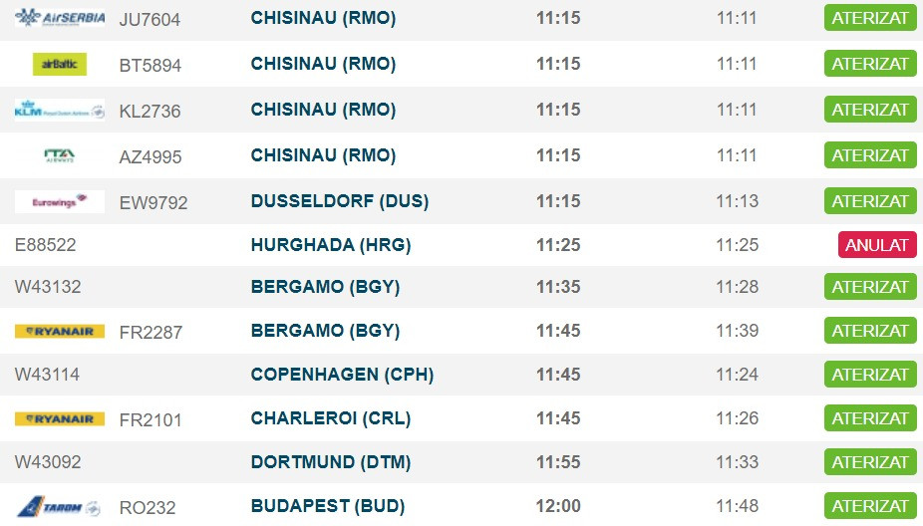Click ATERIZAT status for Dusseldorf flight
Screen dimensions: 923x526
(870, 201)
